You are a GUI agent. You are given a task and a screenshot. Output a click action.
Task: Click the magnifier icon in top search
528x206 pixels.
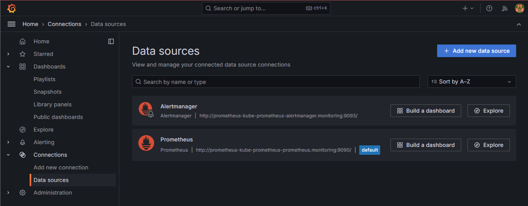208,8
